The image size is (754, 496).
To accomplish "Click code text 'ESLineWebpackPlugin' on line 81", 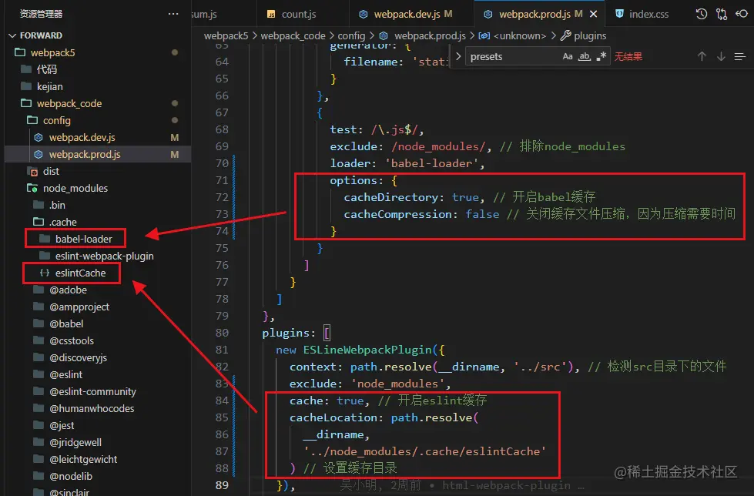I will (x=367, y=350).
